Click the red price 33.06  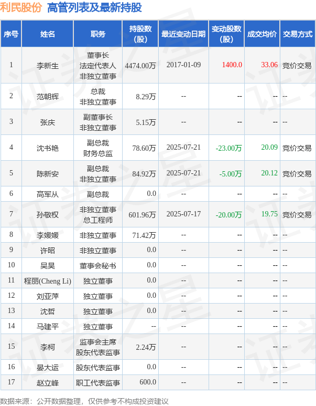pos(269,65)
